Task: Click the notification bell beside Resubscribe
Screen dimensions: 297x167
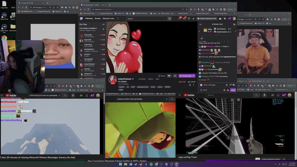Action: click(175, 76)
